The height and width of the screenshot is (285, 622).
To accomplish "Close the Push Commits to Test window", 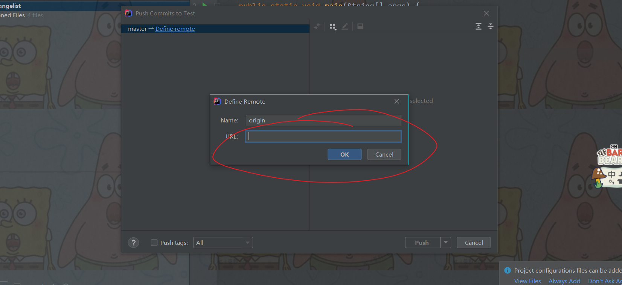I will pos(486,13).
